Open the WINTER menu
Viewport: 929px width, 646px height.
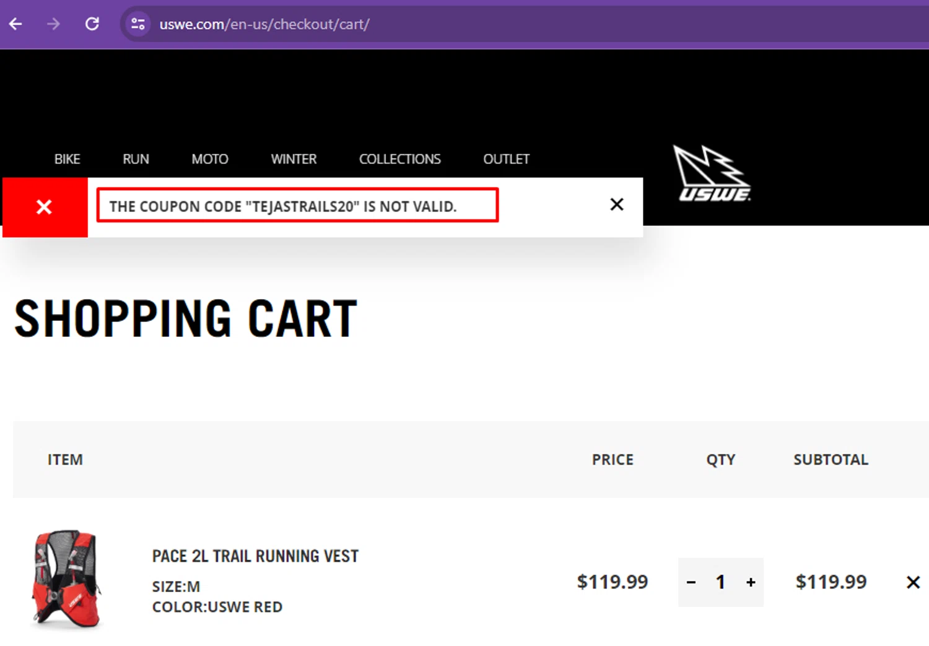coord(294,159)
